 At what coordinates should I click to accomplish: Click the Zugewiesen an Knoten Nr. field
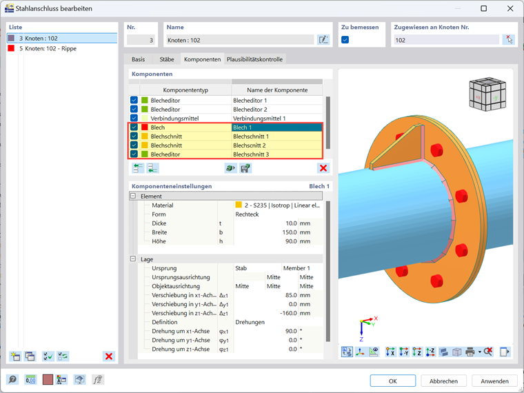(447, 40)
